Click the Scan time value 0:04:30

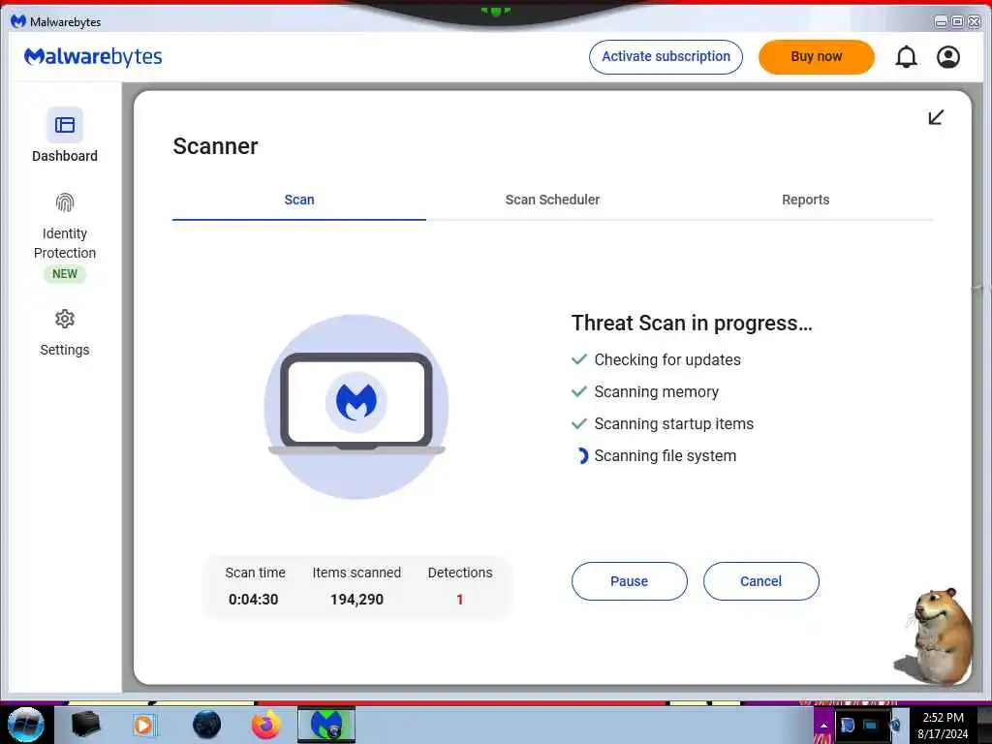(x=253, y=600)
